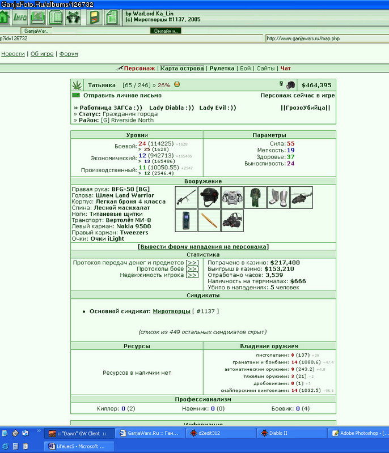Switch to Adobe Photoshop taskbar button
Viewport: 389px width, 453px height.
[x=358, y=433]
